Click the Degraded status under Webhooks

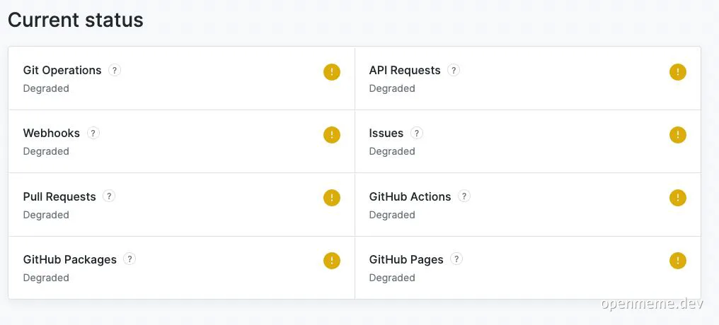pyautogui.click(x=46, y=151)
